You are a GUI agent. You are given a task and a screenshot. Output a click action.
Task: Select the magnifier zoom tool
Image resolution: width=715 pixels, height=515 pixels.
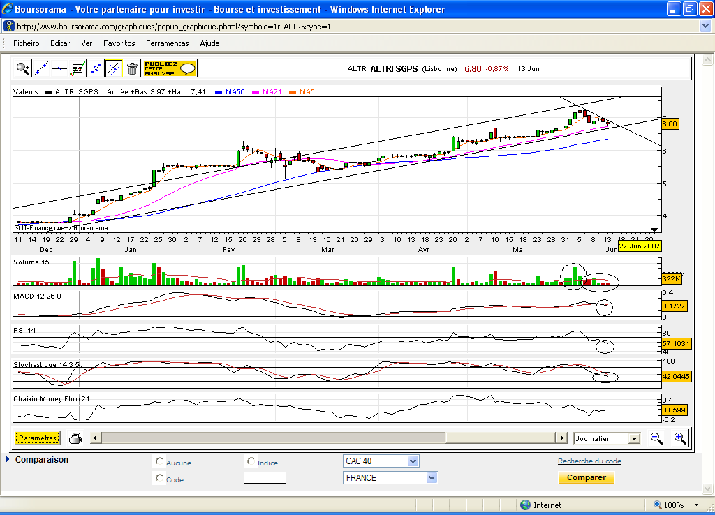(x=22, y=69)
